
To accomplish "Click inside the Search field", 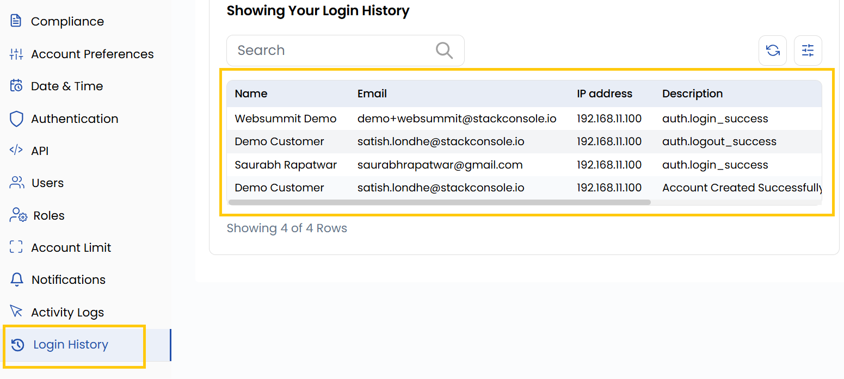I will [x=326, y=50].
